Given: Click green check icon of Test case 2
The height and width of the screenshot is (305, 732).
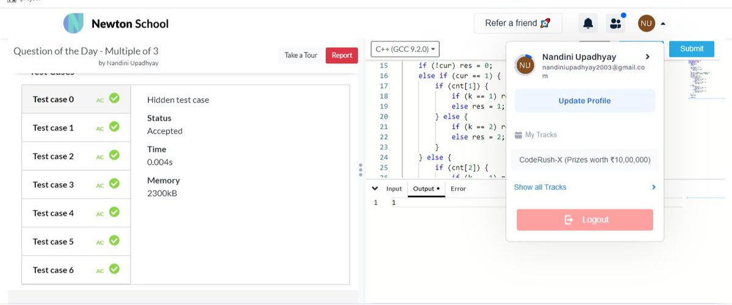Looking at the screenshot, I should coord(114,156).
